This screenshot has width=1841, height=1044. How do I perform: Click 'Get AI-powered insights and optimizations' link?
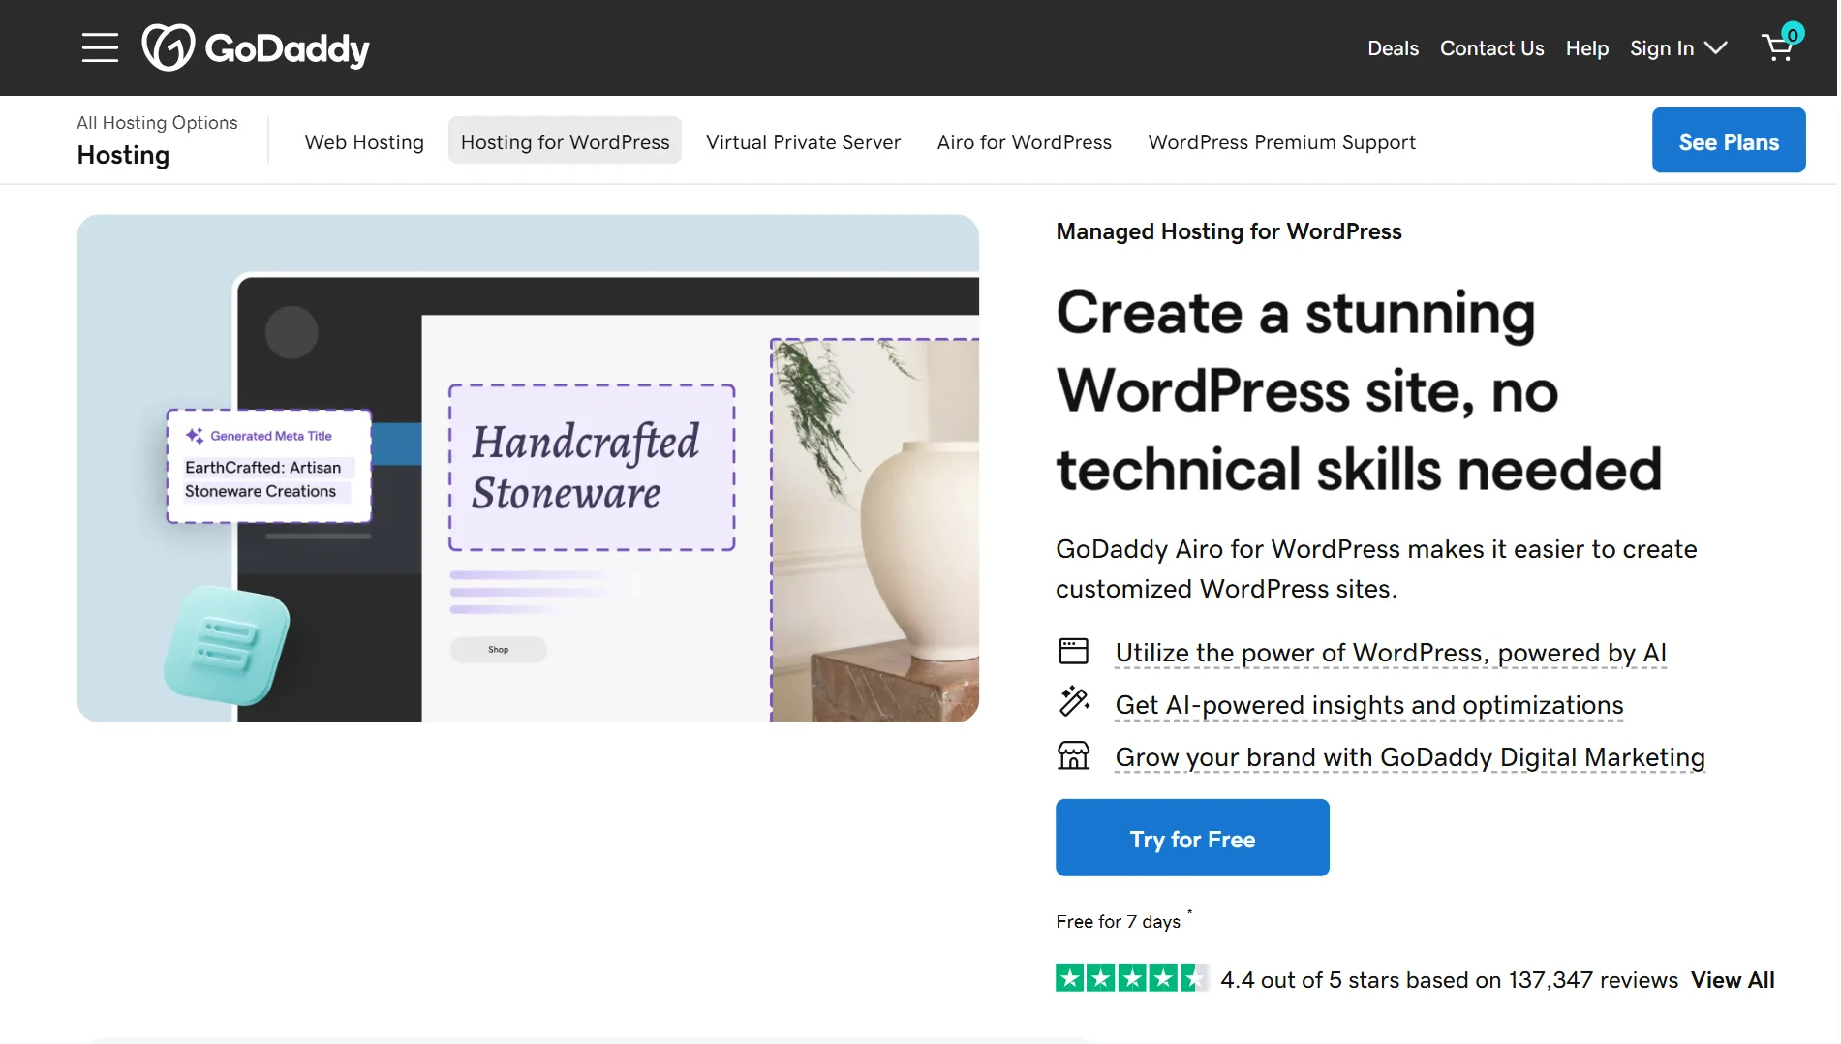pyautogui.click(x=1368, y=705)
